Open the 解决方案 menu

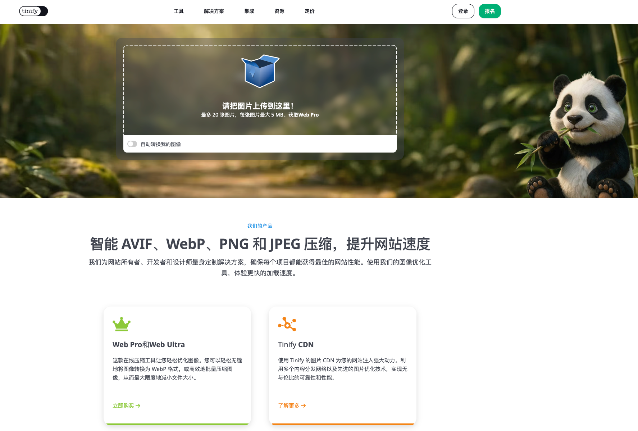point(214,11)
